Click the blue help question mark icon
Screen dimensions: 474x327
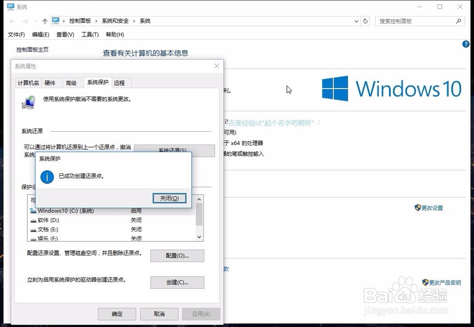click(x=465, y=44)
